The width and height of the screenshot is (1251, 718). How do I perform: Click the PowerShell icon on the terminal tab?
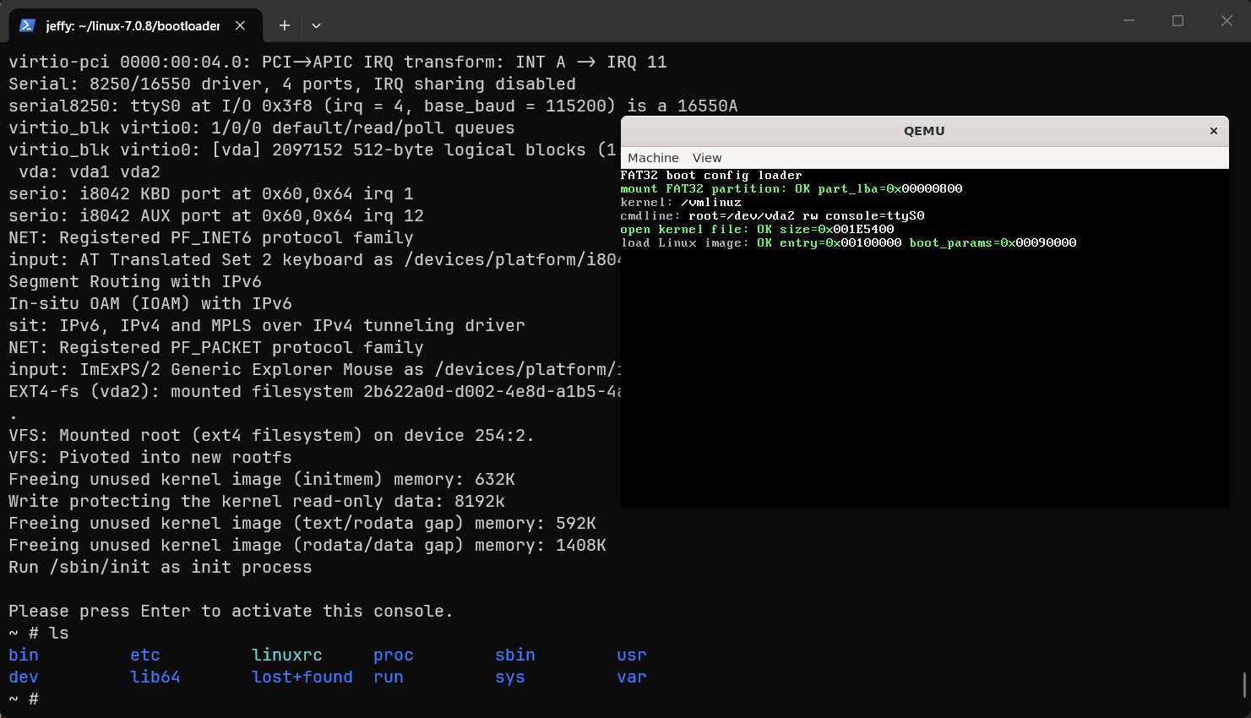point(27,25)
